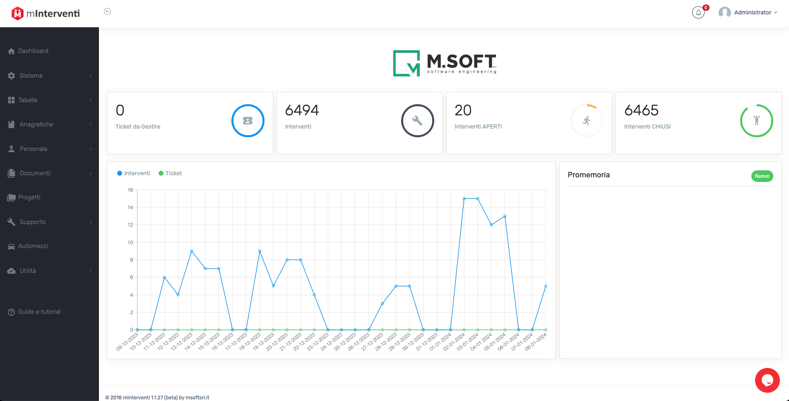Expand Anagrafiche submenu chevron

coord(91,124)
